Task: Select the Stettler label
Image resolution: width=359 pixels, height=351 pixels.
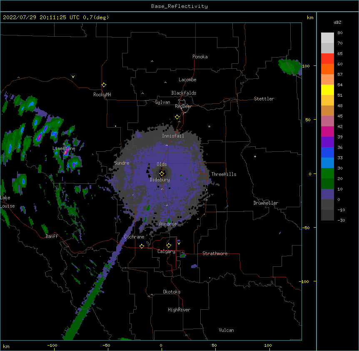Action: 264,99
